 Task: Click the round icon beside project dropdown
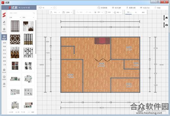pos(54,8)
